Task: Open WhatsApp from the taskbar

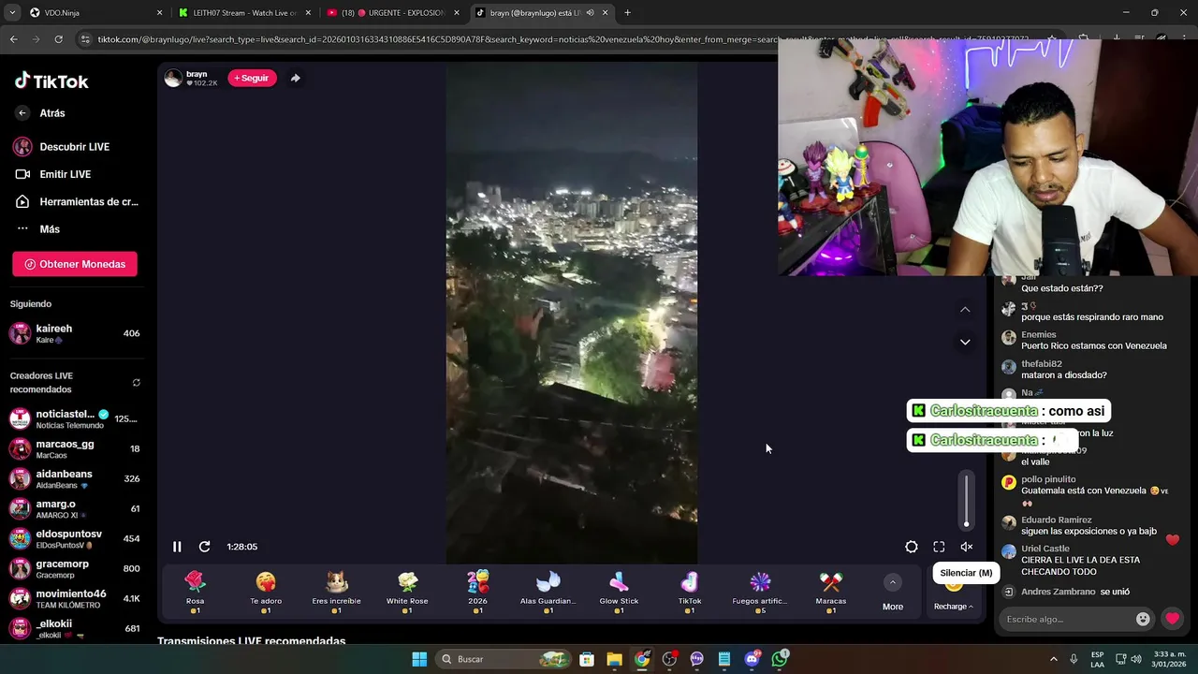Action: pyautogui.click(x=780, y=659)
